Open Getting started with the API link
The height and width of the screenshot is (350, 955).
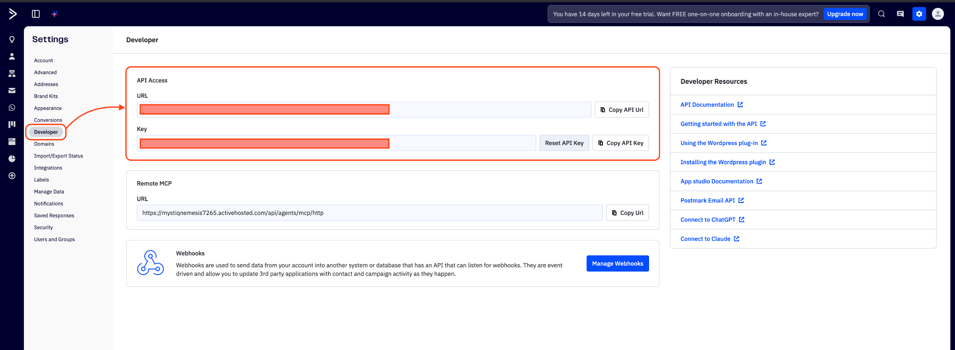click(723, 124)
